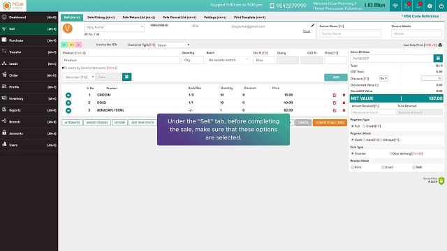Click the MISSED ORDERS button
Screen dimensions: 447x251
point(97,123)
